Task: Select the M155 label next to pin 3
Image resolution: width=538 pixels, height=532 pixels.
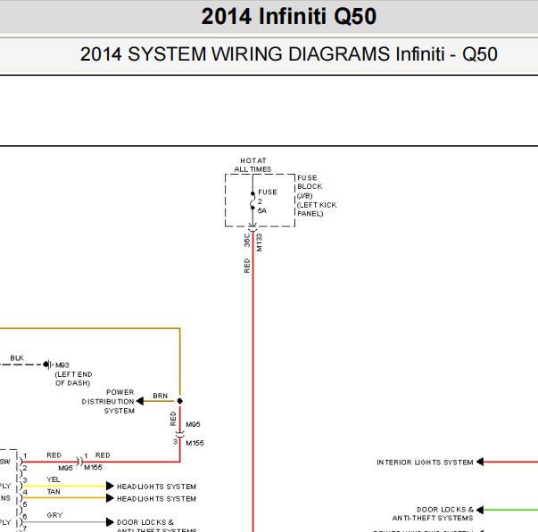Action: (195, 443)
